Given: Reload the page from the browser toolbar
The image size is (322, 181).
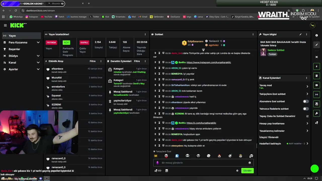Looking at the screenshot, I should click(x=16, y=11).
